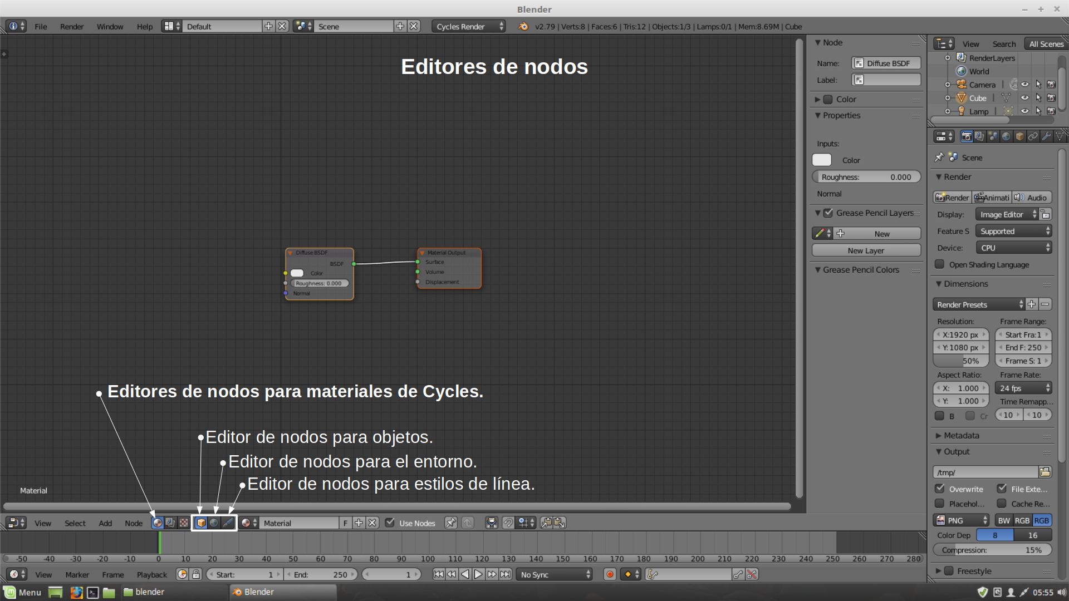Click the Blender info editor type icon

[16, 26]
